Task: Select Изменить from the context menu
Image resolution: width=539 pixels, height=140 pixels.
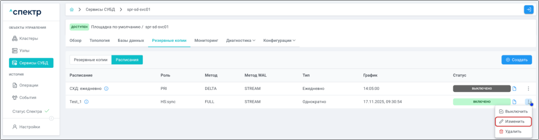Action: pyautogui.click(x=513, y=121)
